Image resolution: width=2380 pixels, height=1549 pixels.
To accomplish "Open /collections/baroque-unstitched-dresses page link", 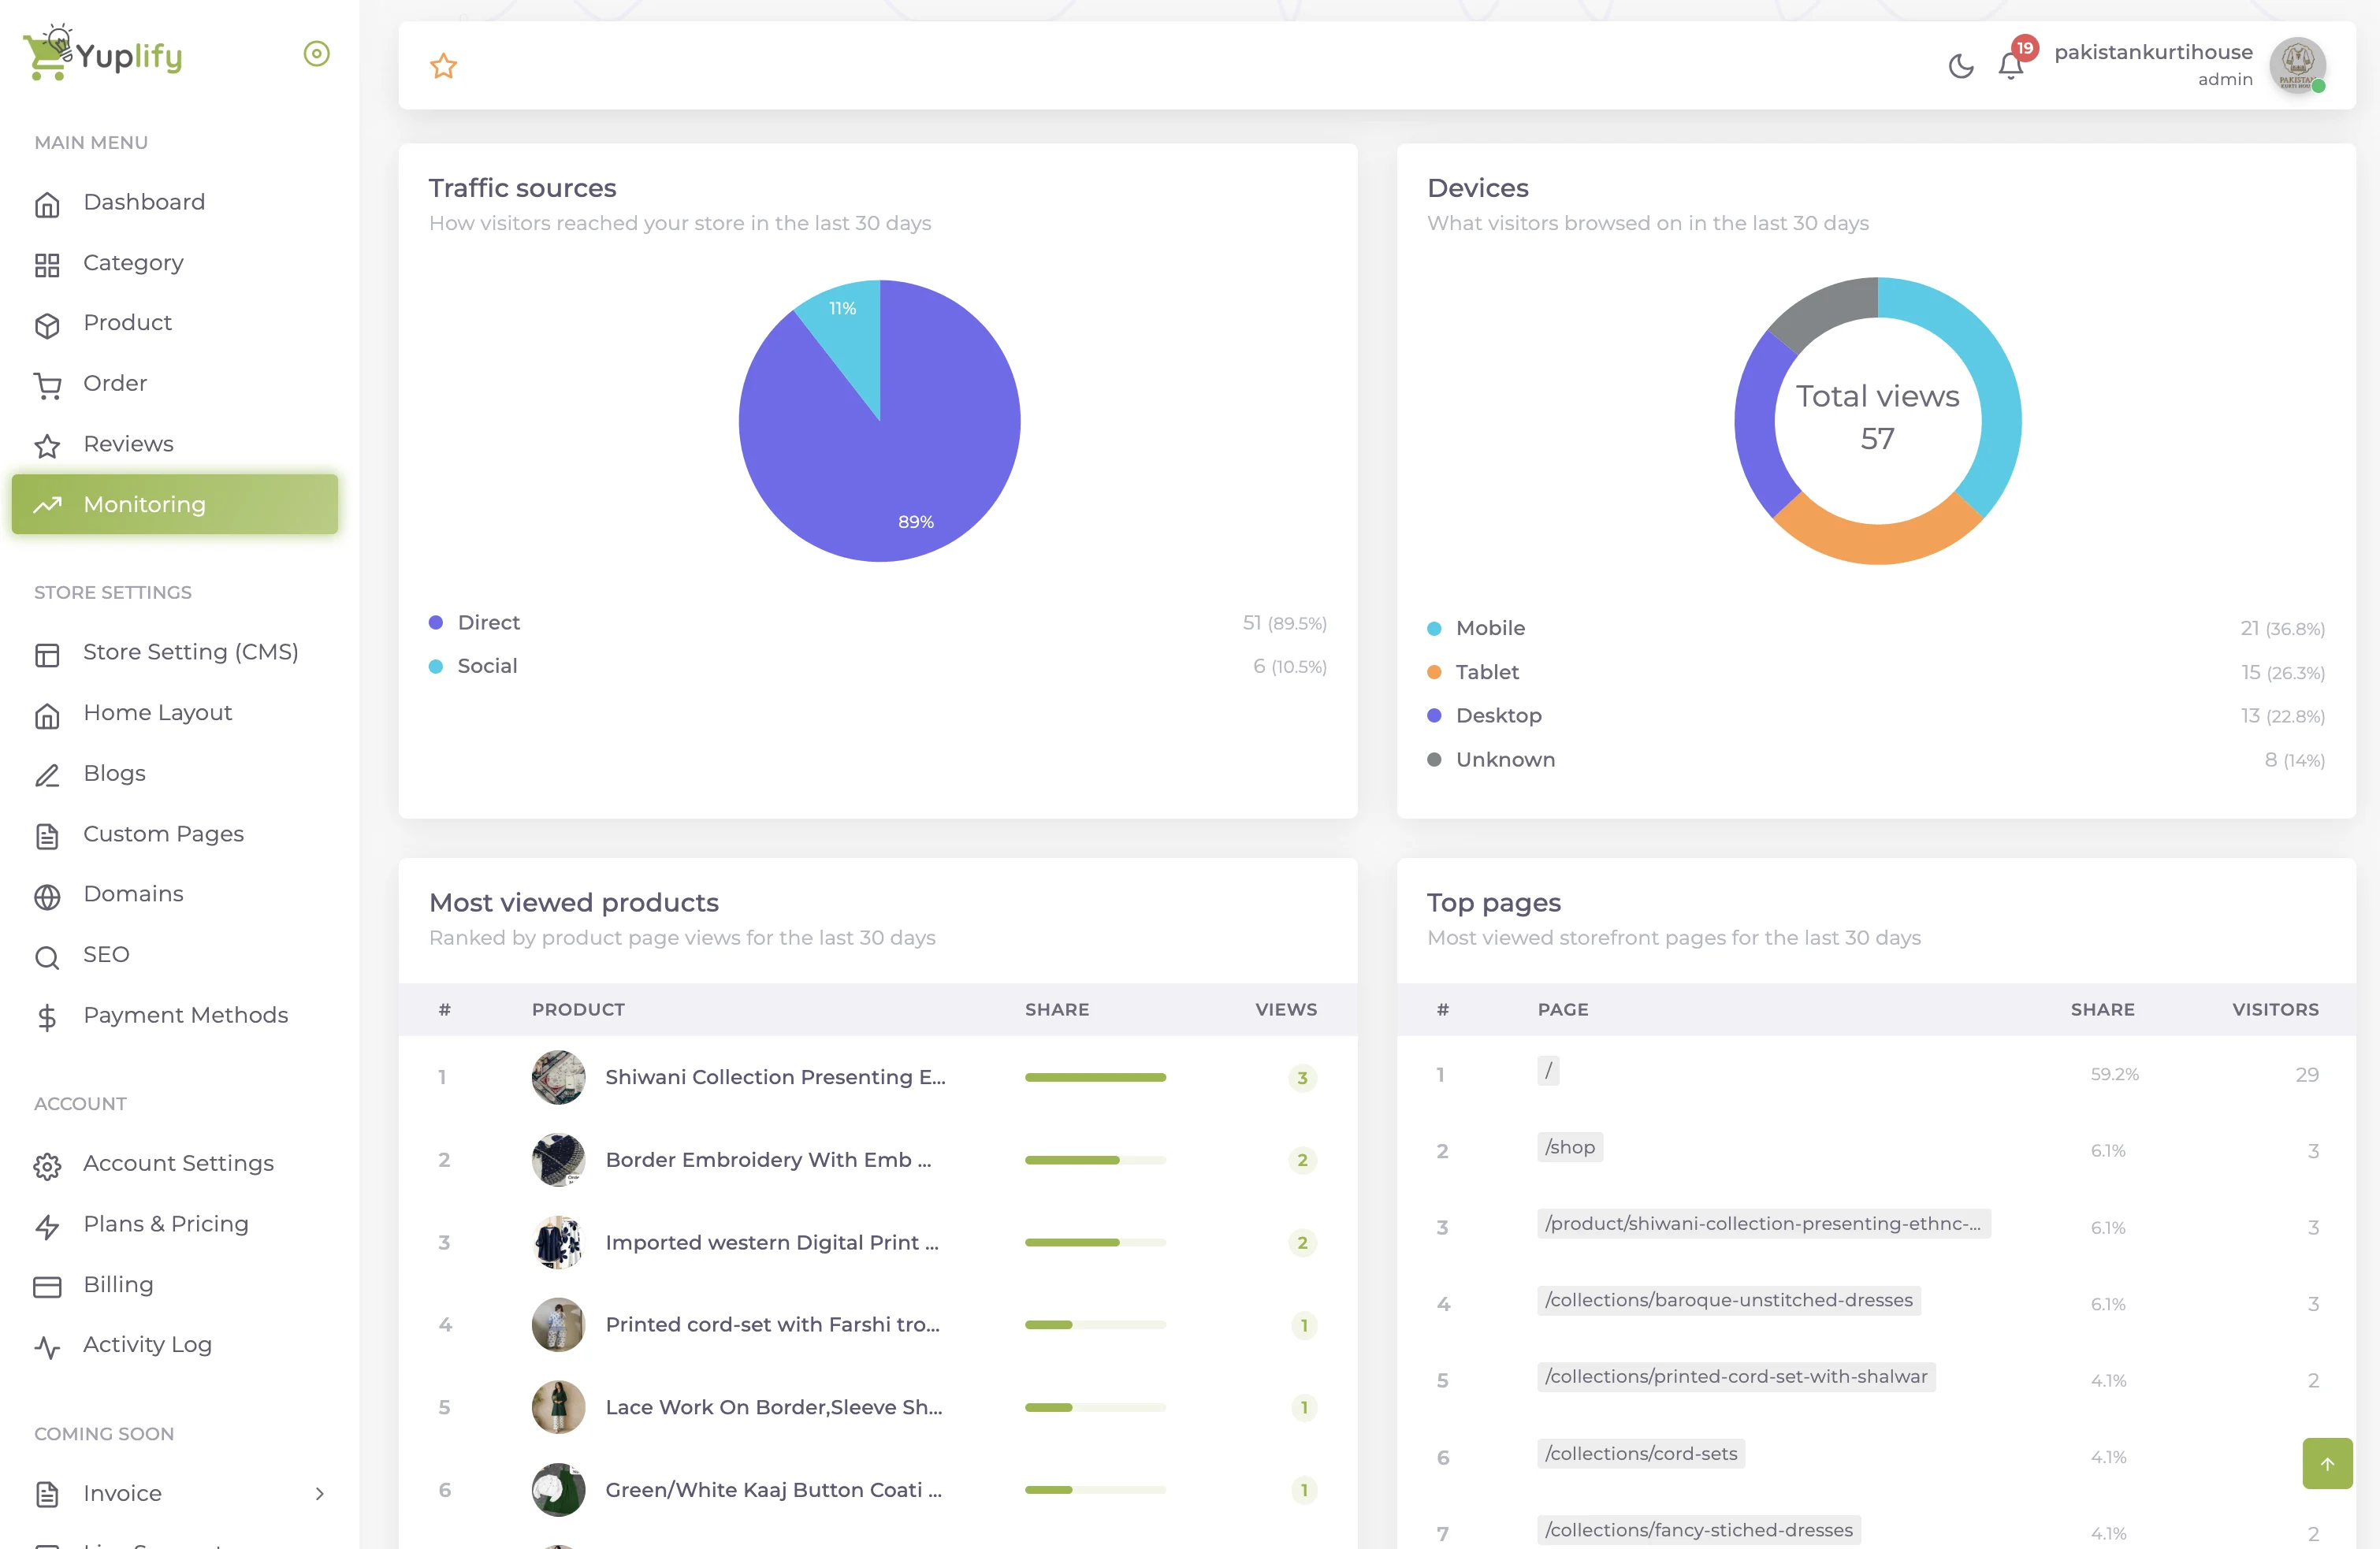I will pyautogui.click(x=1728, y=1300).
